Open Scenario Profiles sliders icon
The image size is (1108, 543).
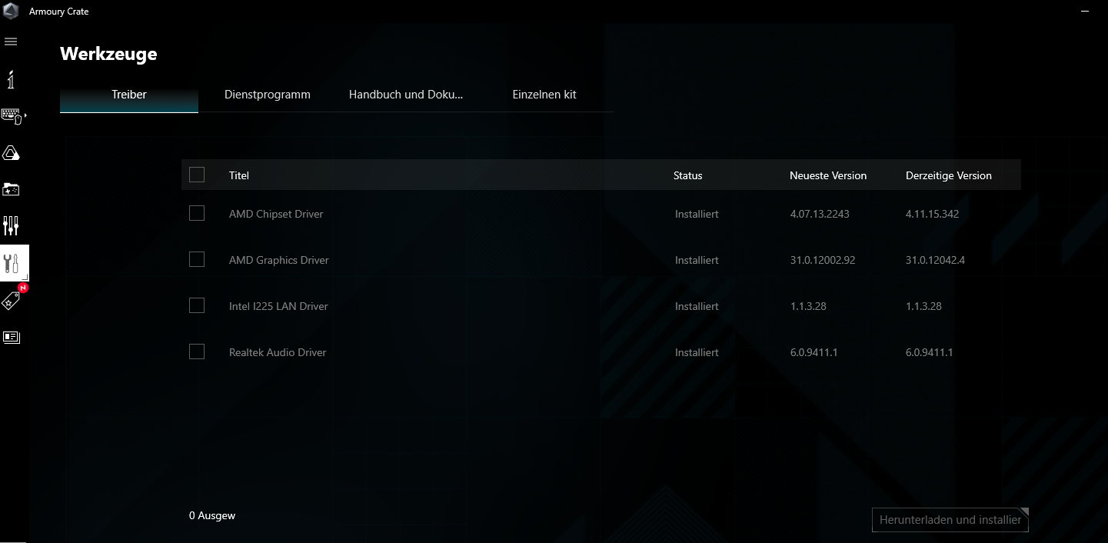click(11, 225)
